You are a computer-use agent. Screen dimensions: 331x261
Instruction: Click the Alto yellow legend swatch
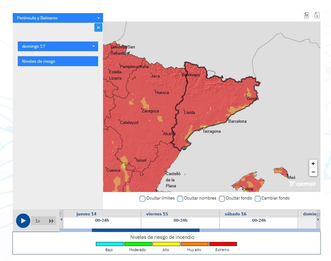tap(166, 244)
